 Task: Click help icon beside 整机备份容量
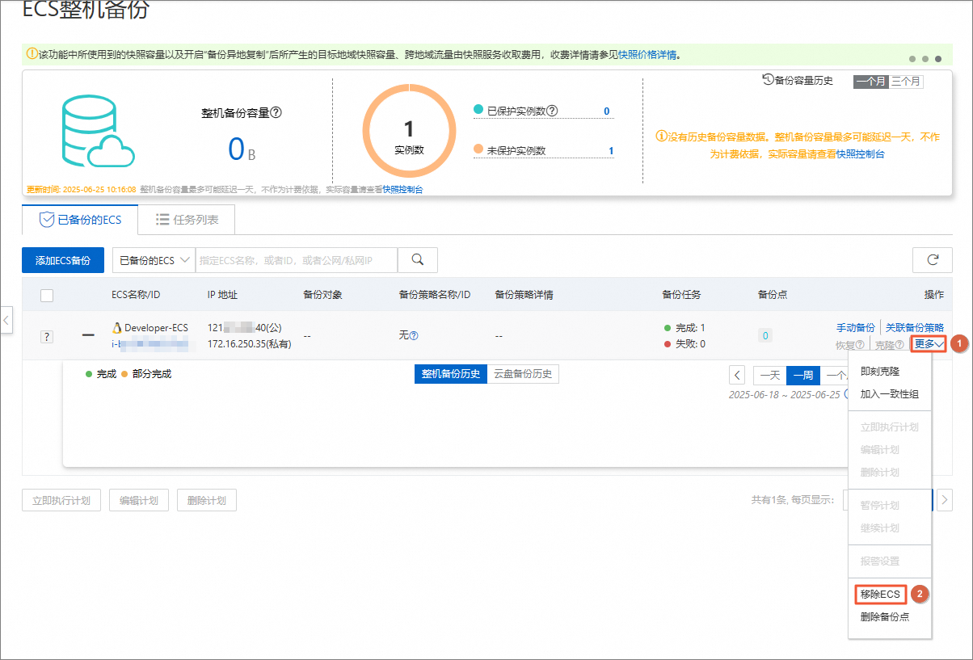[x=276, y=113]
